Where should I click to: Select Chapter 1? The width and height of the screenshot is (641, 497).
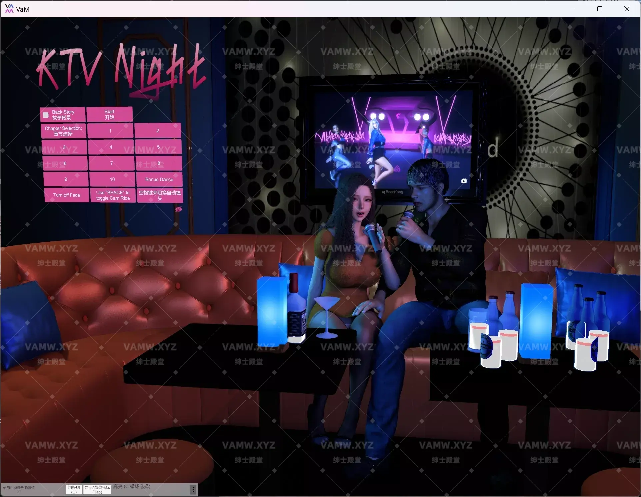click(x=110, y=131)
